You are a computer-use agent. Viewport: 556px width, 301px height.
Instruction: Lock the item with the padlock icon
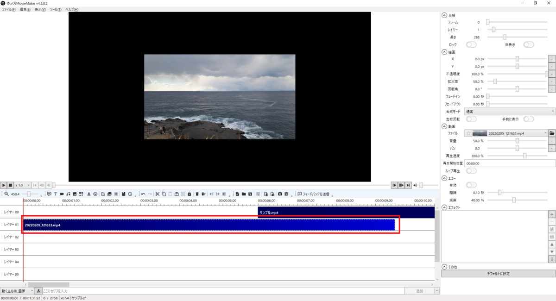[190, 194]
